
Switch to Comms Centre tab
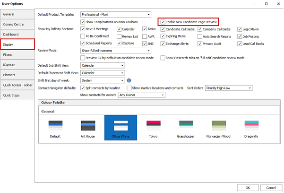pos(17,24)
